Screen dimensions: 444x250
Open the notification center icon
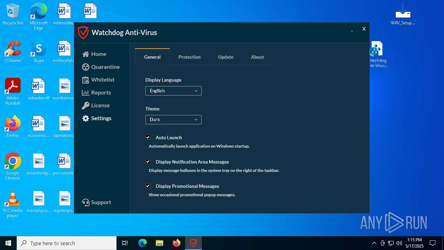coord(433,243)
